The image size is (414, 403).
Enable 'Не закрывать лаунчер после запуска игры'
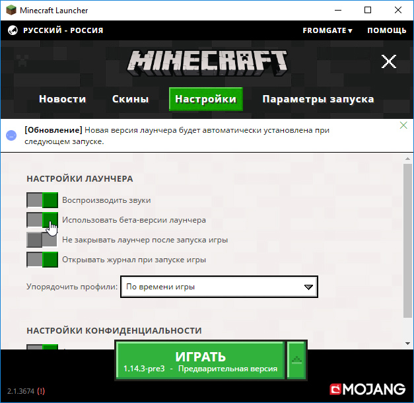tap(42, 240)
